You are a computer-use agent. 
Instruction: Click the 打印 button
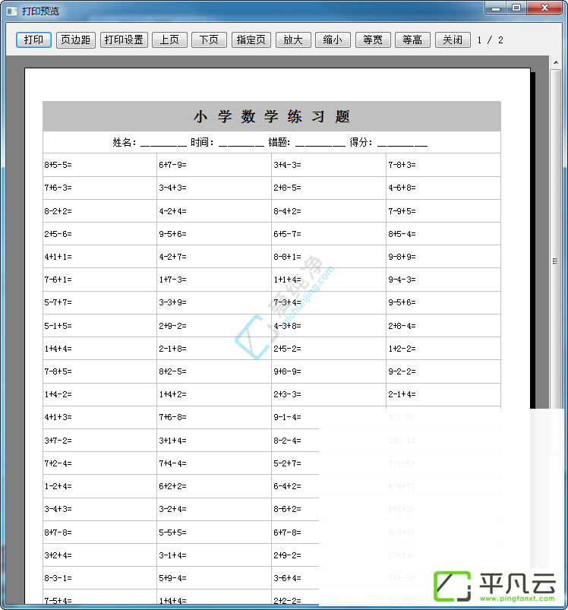[33, 40]
